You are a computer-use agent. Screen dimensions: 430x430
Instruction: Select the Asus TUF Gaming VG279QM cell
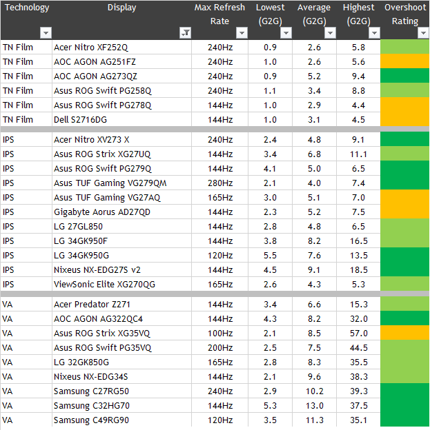[x=110, y=183]
